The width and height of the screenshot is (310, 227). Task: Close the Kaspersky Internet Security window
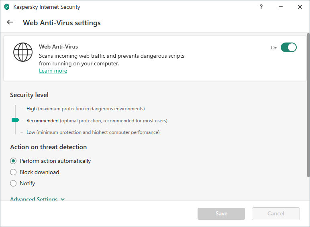coord(300,7)
